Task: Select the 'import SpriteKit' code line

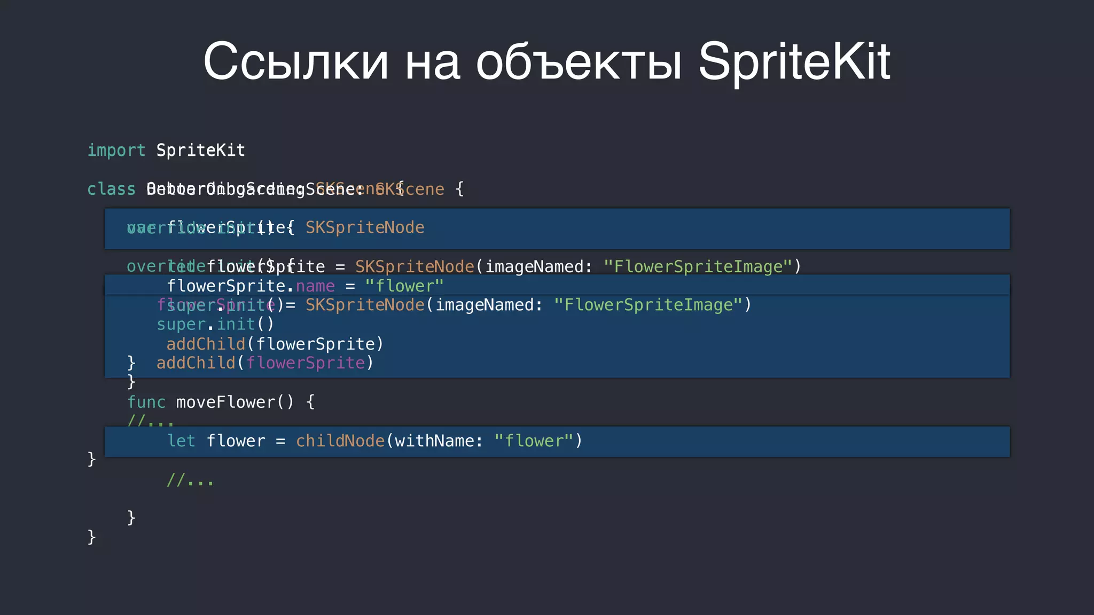Action: 166,151
